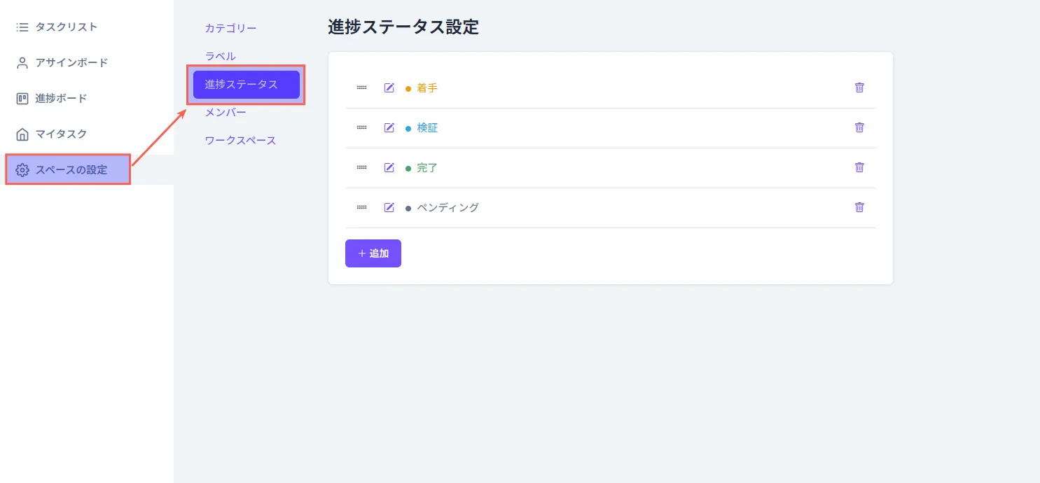Switch to the カテゴリー settings tab
1040x483 pixels.
pyautogui.click(x=230, y=28)
